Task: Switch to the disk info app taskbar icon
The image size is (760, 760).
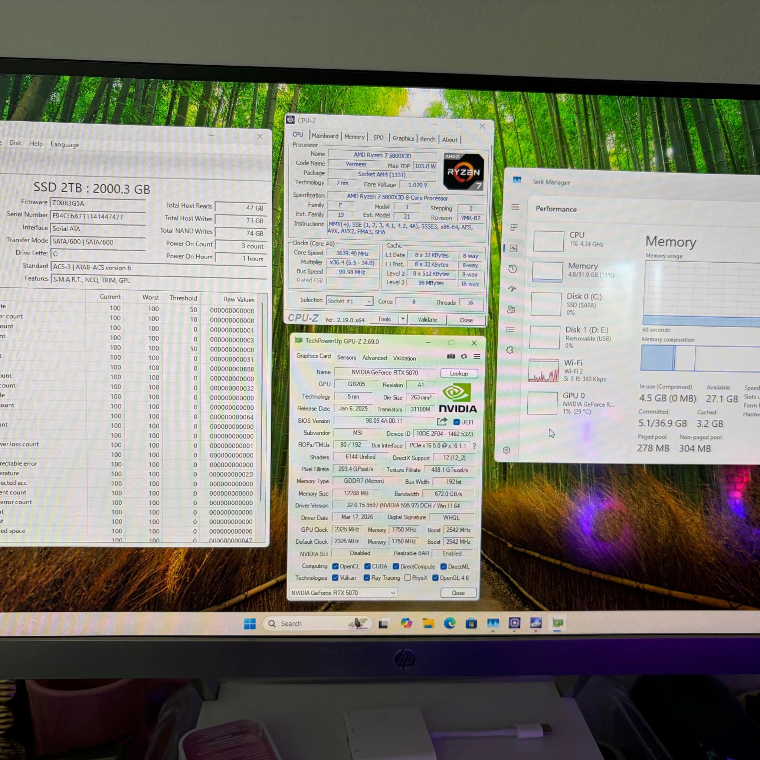Action: click(x=536, y=623)
